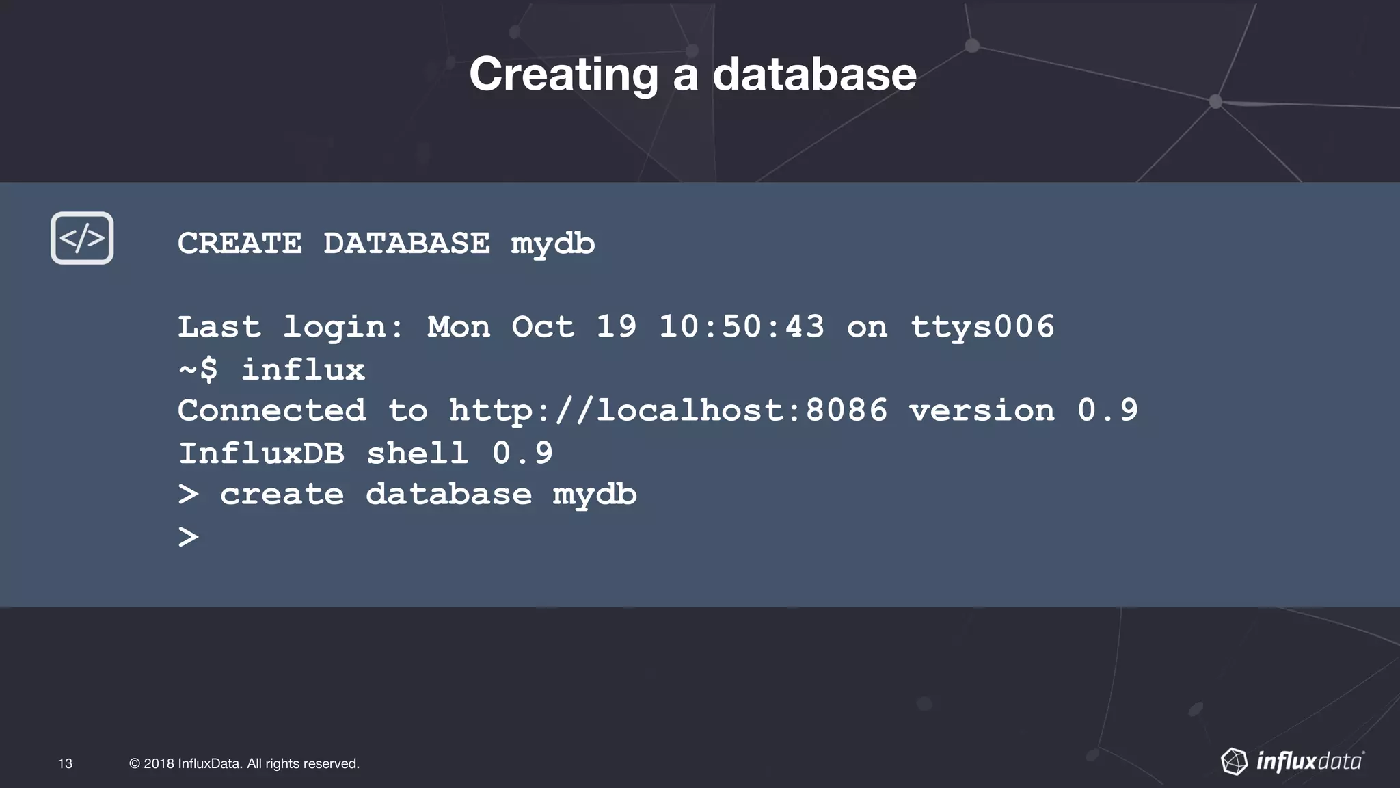
Task: Click the slide number 13
Action: [x=65, y=763]
